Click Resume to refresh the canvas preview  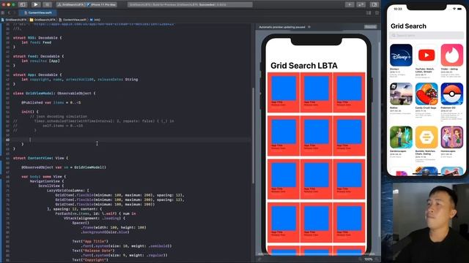(370, 27)
